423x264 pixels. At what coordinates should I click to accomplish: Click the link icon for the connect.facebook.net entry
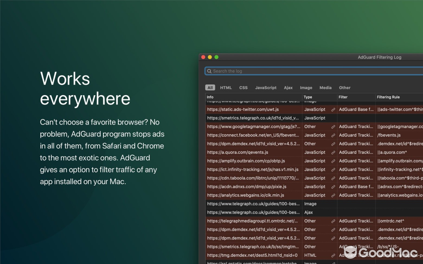pos(333,135)
